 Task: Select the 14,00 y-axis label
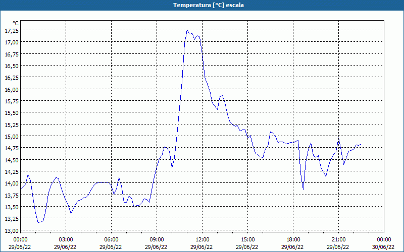point(12,183)
